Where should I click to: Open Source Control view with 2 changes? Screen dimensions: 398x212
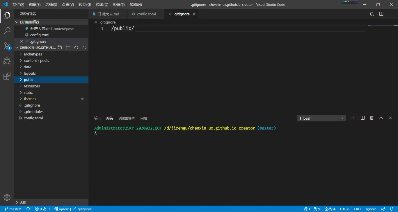(x=7, y=46)
